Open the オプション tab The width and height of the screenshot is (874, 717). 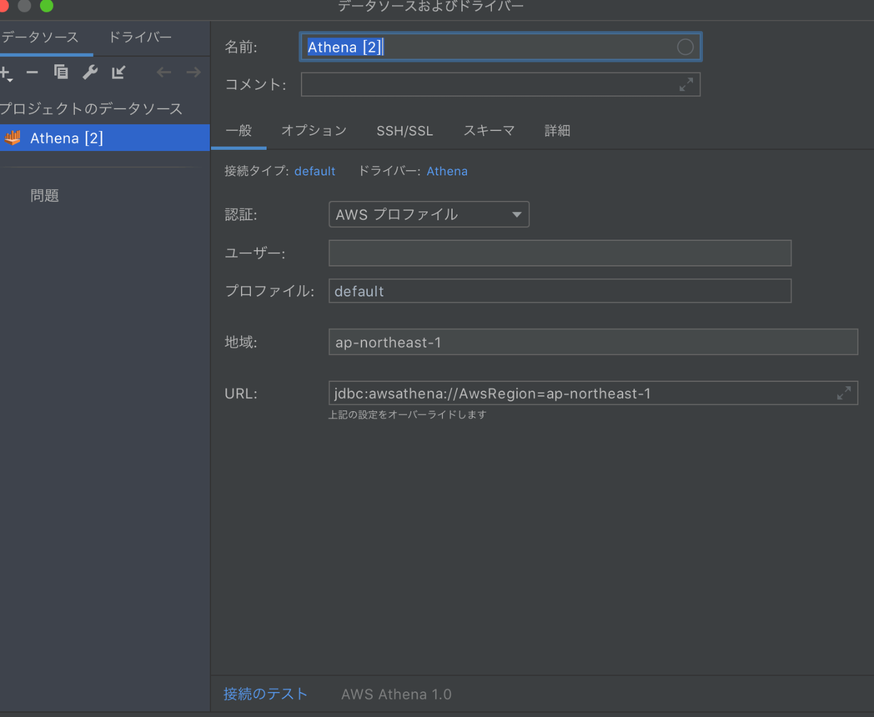[314, 130]
